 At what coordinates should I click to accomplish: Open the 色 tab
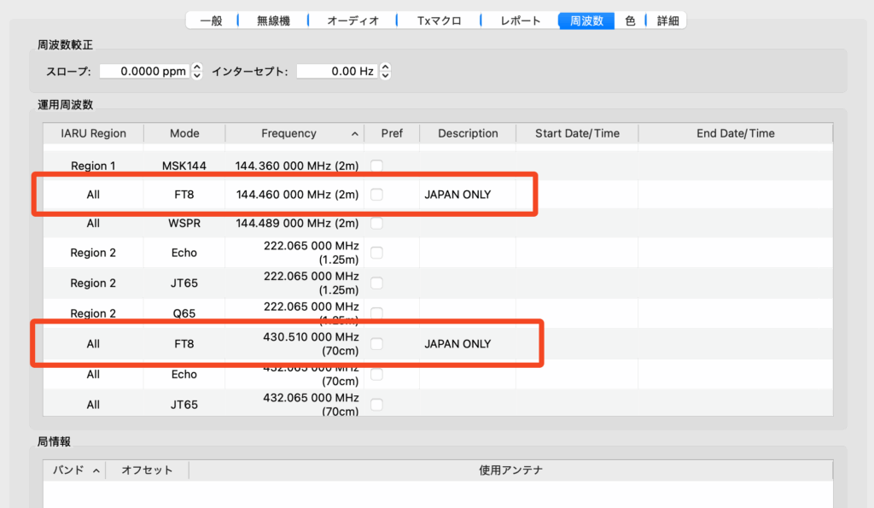[630, 20]
